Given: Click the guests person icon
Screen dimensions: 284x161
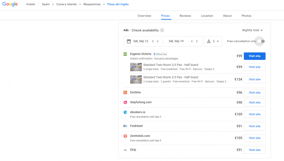Looking at the screenshot, I should pyautogui.click(x=209, y=41).
